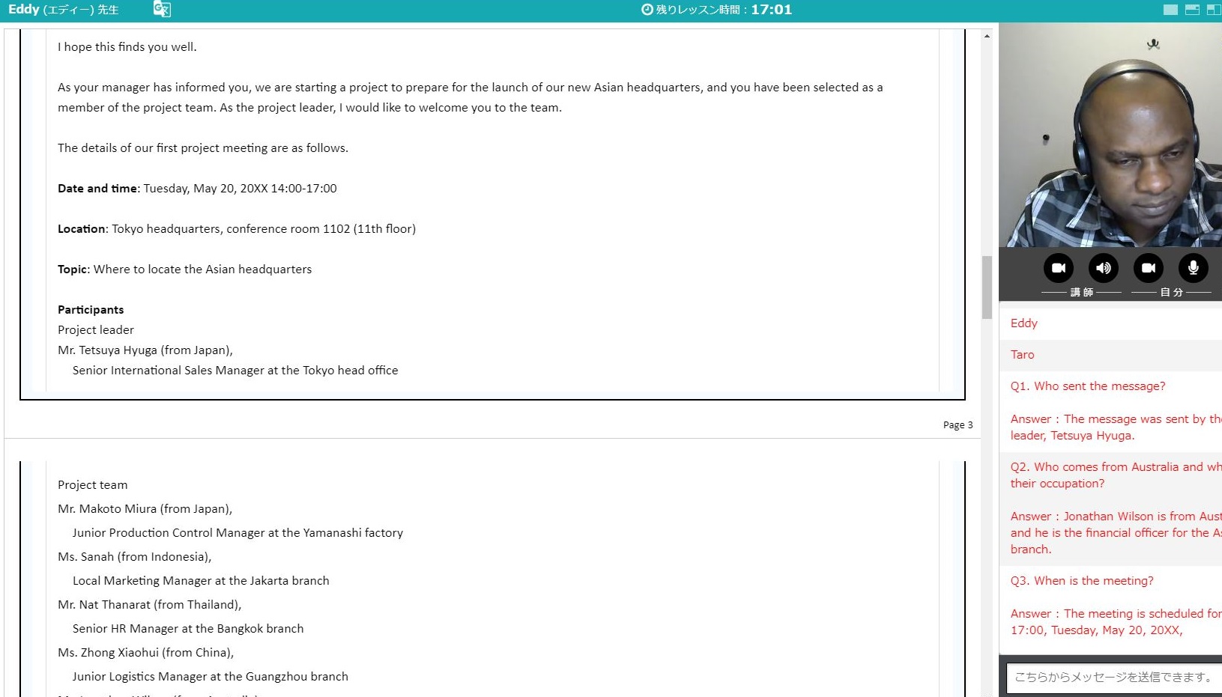Click the Q3 'When is the meeting?' message
Viewport: 1222px width, 697px height.
1082,581
